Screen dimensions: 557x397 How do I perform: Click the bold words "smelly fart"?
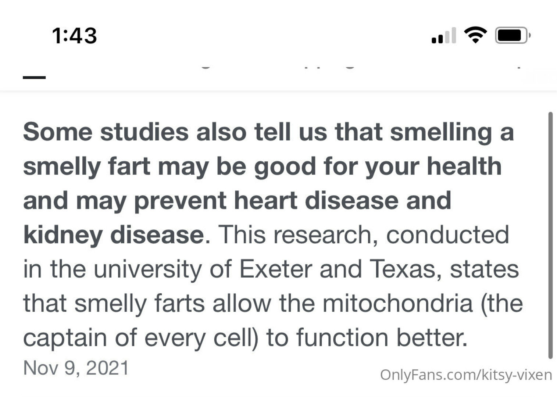tap(87, 167)
